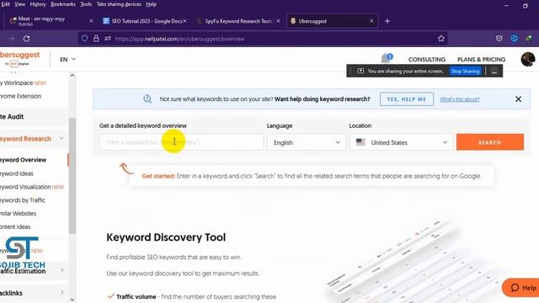Image resolution: width=539 pixels, height=303 pixels.
Task: Open the permissions icon beside the padlock
Action: [108, 39]
